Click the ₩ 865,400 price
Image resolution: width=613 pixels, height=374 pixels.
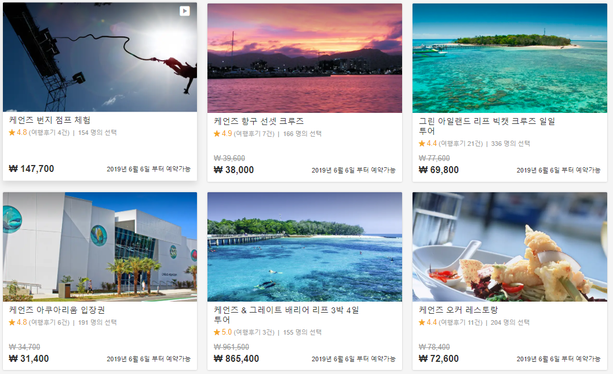(236, 359)
